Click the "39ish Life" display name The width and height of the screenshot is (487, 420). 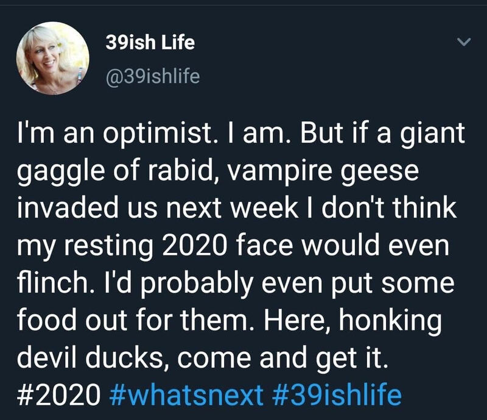click(150, 43)
